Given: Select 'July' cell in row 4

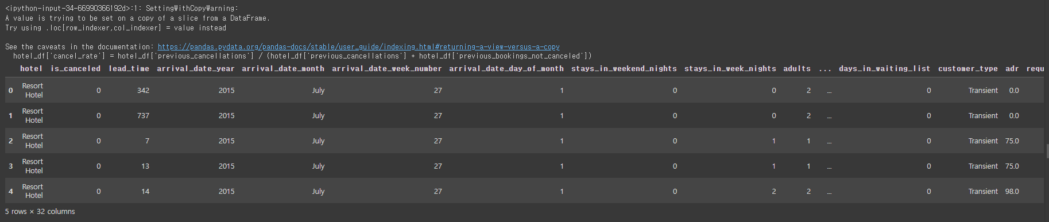Looking at the screenshot, I should pyautogui.click(x=318, y=191).
